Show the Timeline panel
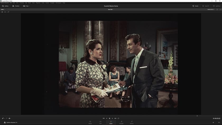The width and height of the screenshot is (222, 125). [x=16, y=6]
